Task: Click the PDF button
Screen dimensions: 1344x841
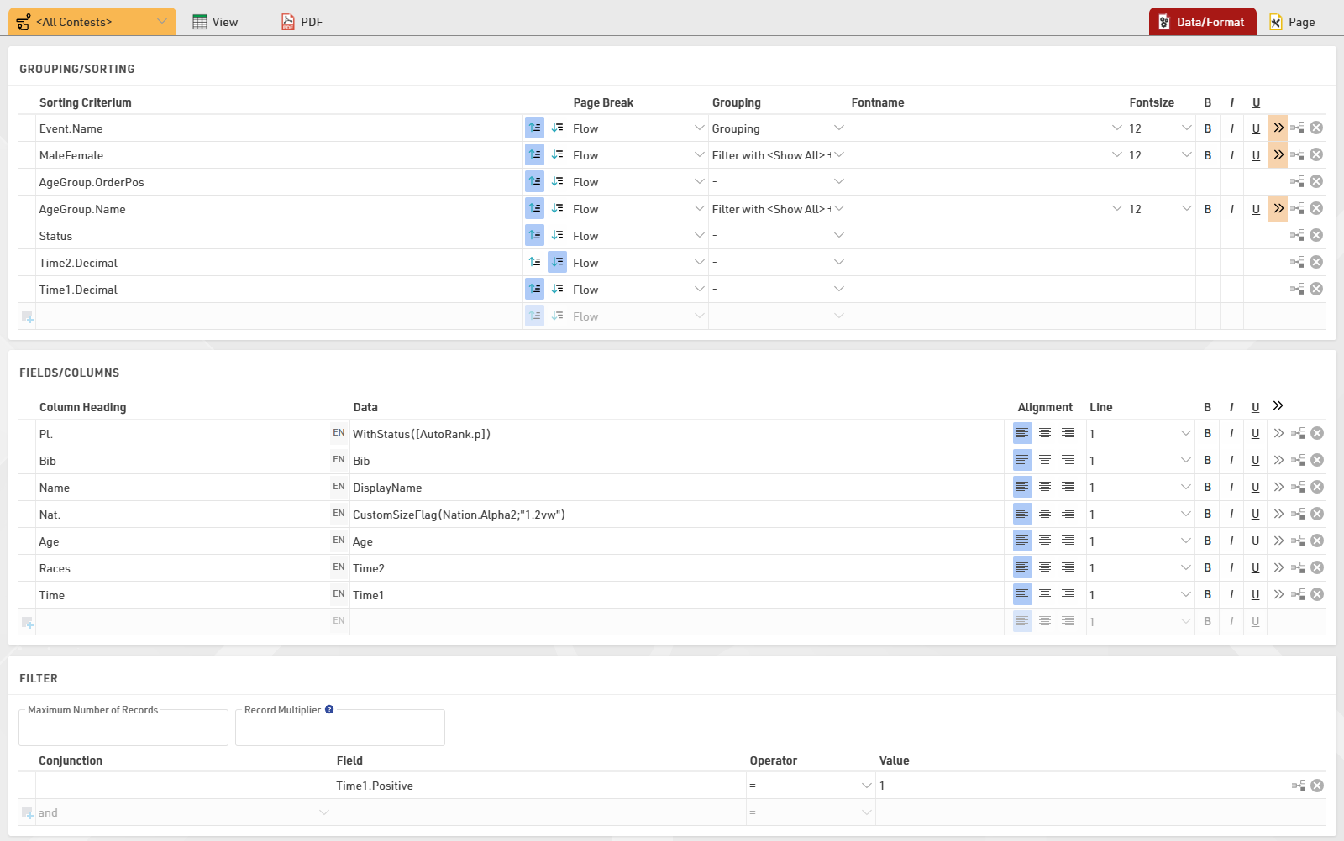Action: coord(302,22)
